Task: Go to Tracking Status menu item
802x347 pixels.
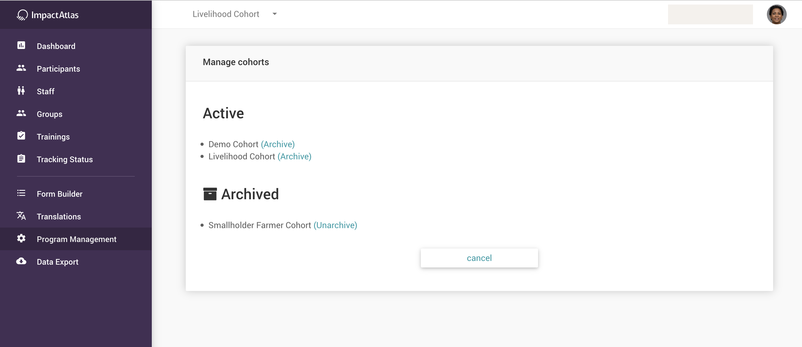Action: [x=65, y=159]
